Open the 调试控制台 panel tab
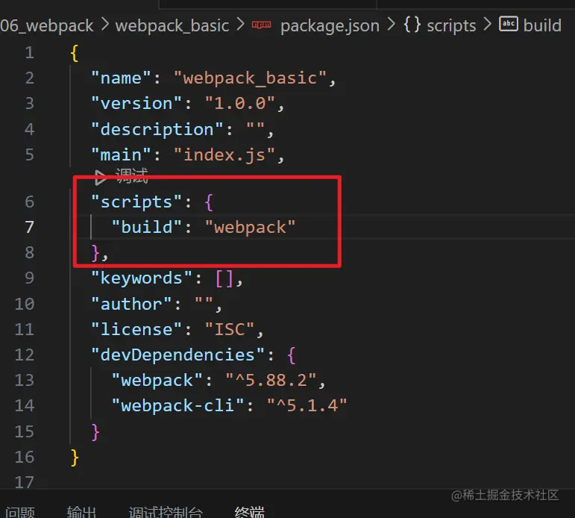The image size is (575, 518). point(166,512)
